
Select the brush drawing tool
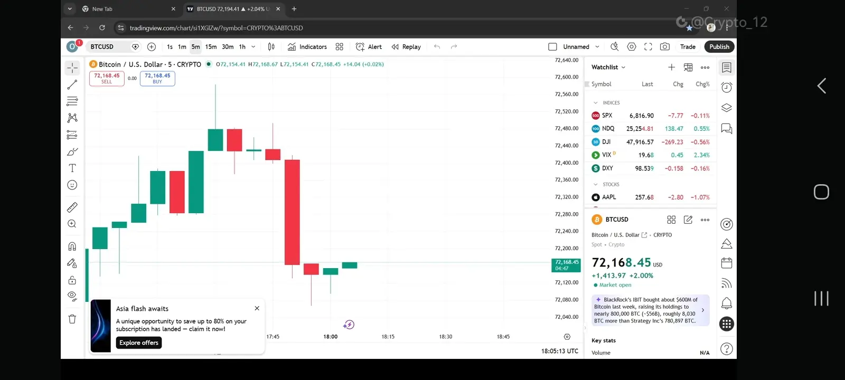pyautogui.click(x=72, y=151)
